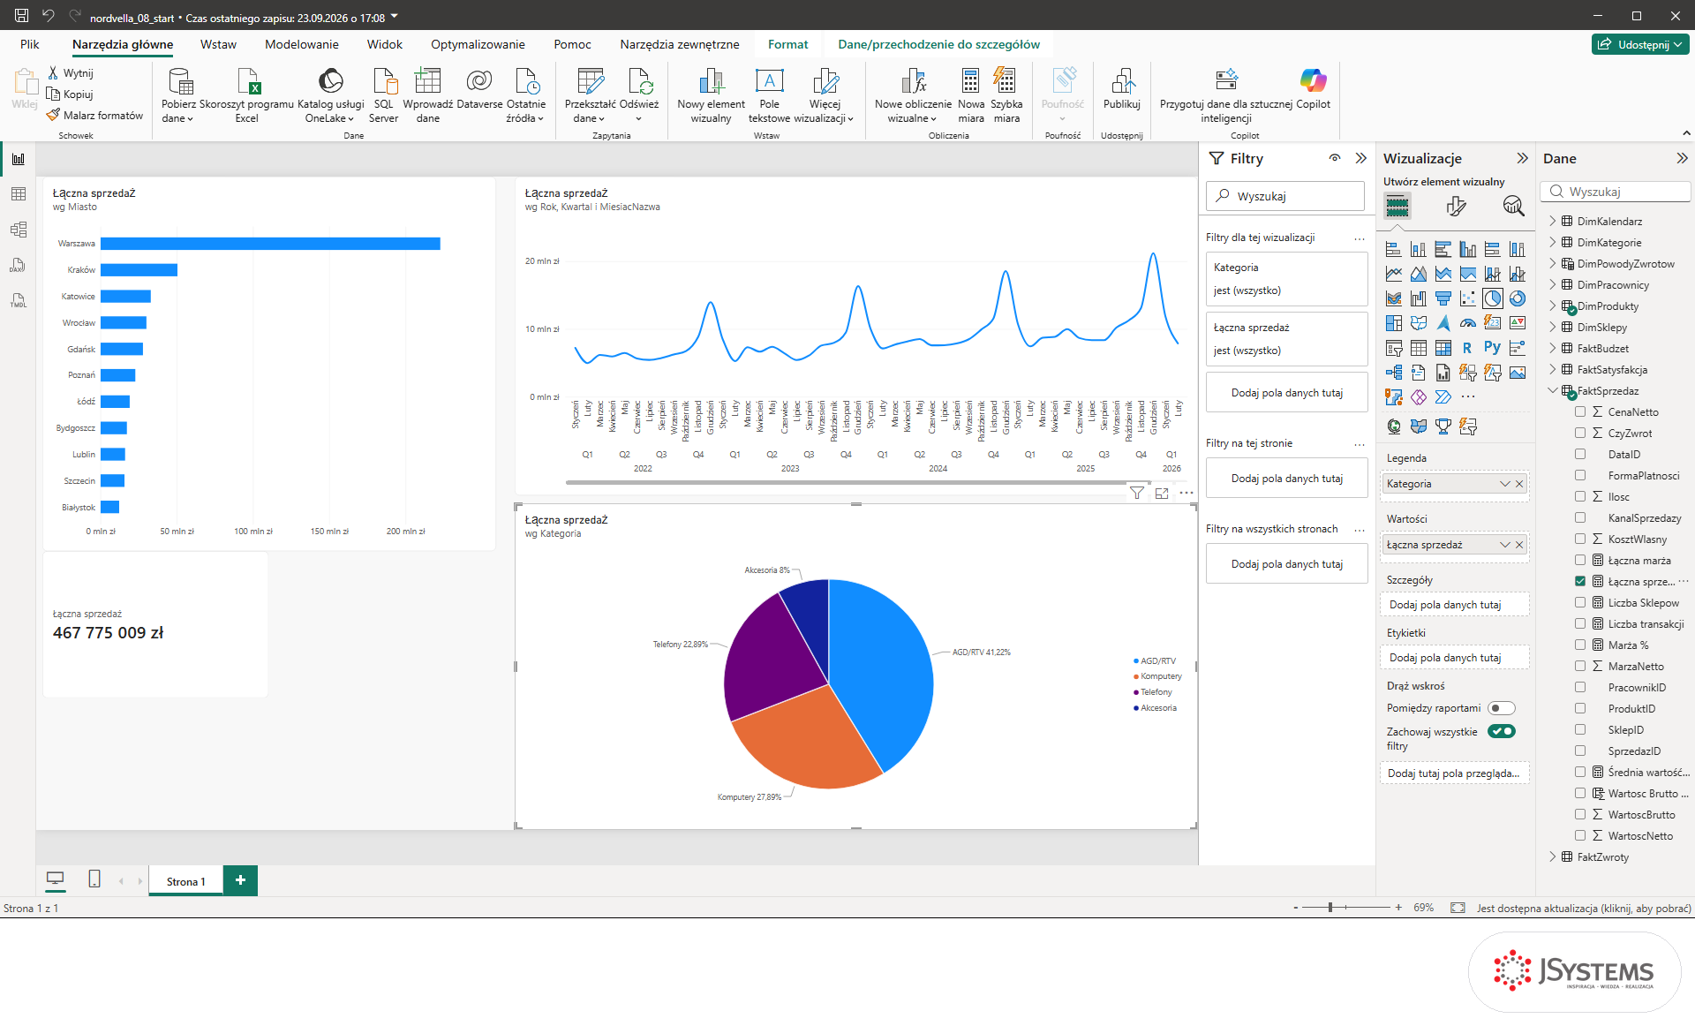Switch to the Strona 1 page tab
The width and height of the screenshot is (1695, 1026).
click(x=185, y=881)
